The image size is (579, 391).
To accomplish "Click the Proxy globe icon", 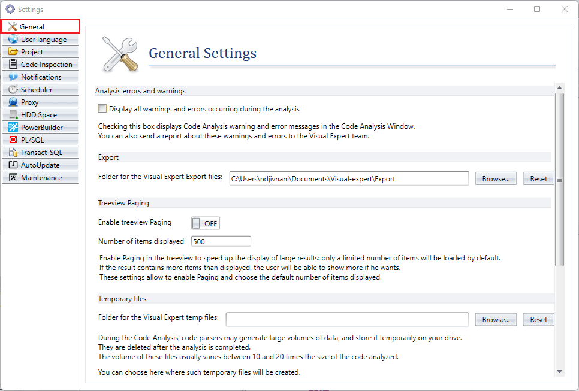I will pyautogui.click(x=13, y=102).
